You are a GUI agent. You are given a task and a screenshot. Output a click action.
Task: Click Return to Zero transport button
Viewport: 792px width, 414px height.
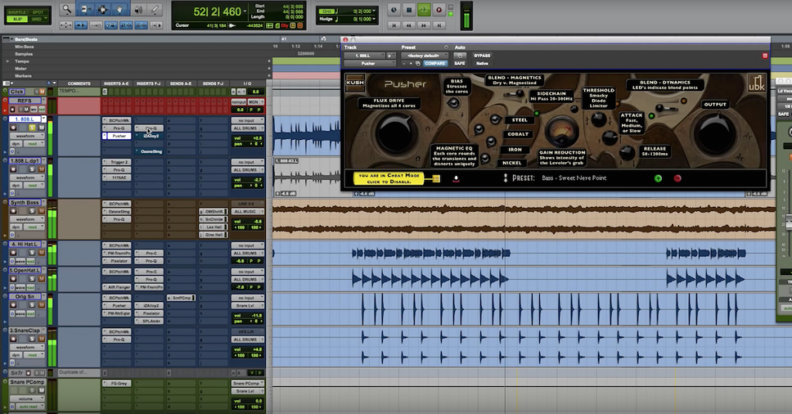[x=394, y=25]
